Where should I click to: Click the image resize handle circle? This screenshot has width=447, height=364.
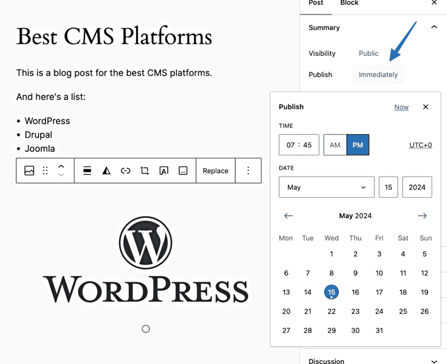(146, 329)
